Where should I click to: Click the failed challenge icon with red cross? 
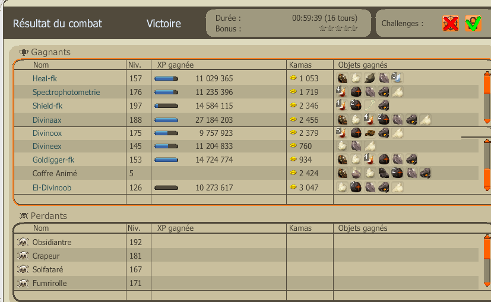coord(451,23)
